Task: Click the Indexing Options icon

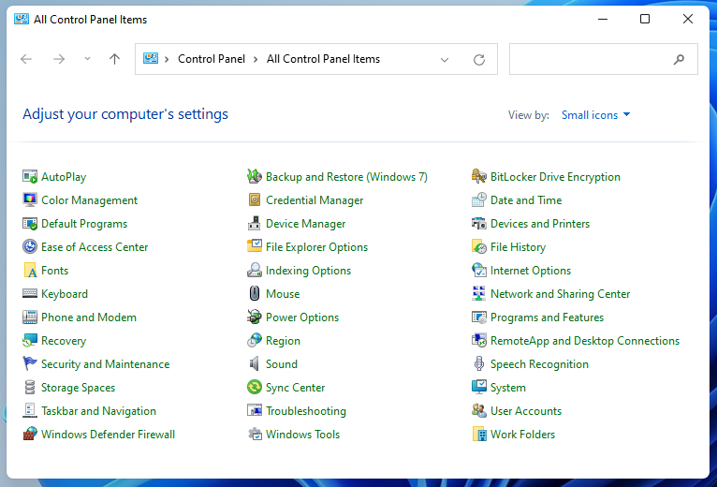Action: (x=255, y=270)
